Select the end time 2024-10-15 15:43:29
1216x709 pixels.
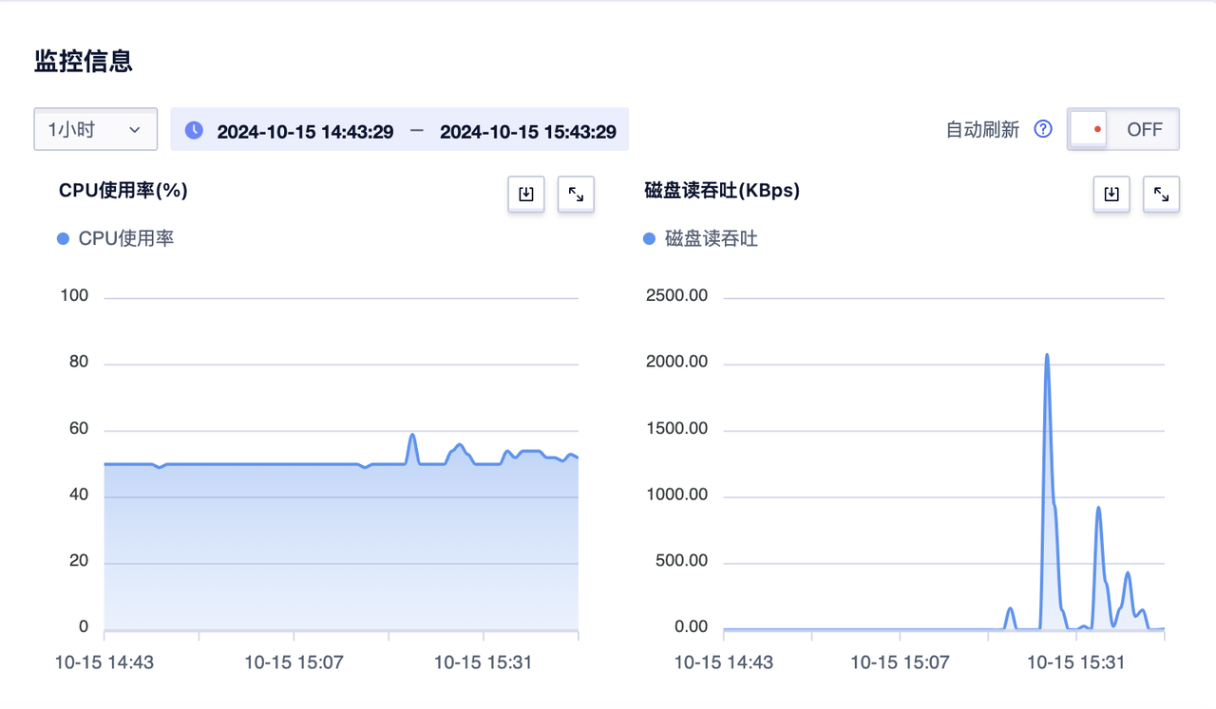click(529, 131)
